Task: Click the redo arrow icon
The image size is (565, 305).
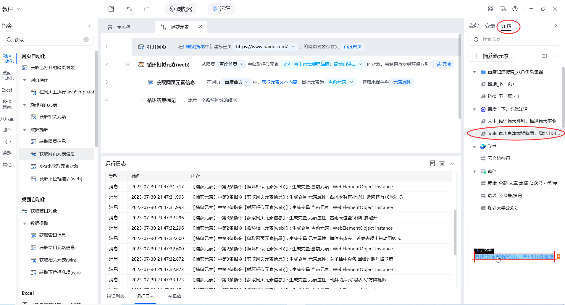Action: 146,9
